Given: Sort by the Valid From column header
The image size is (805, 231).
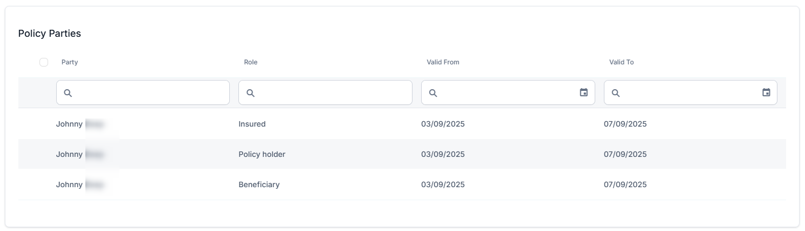Looking at the screenshot, I should [443, 62].
